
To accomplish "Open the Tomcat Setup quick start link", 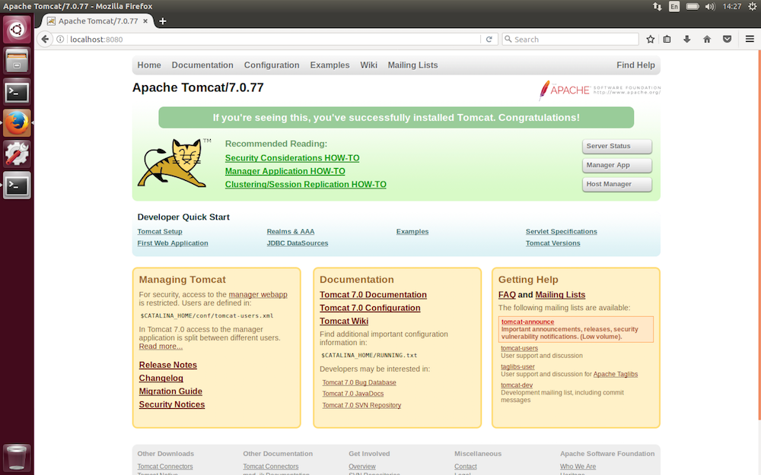I will coord(160,232).
